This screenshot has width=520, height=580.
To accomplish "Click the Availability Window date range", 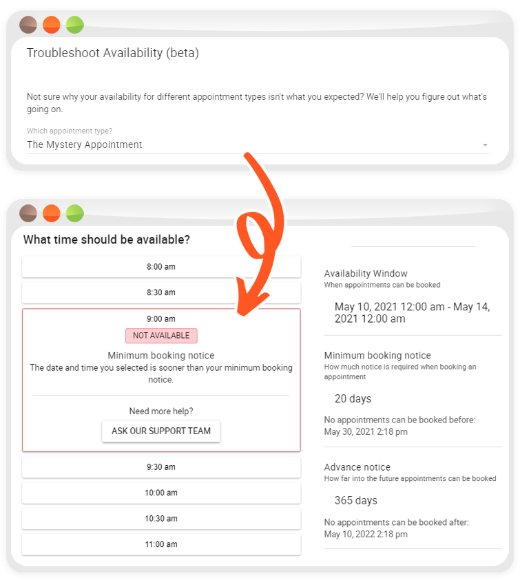I will [x=413, y=312].
